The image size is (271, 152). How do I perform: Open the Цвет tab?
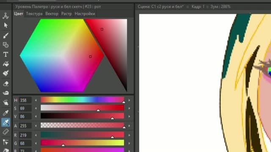coord(19,14)
